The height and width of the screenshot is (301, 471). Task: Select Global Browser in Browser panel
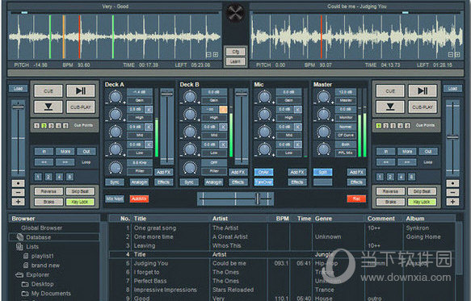coord(41,228)
